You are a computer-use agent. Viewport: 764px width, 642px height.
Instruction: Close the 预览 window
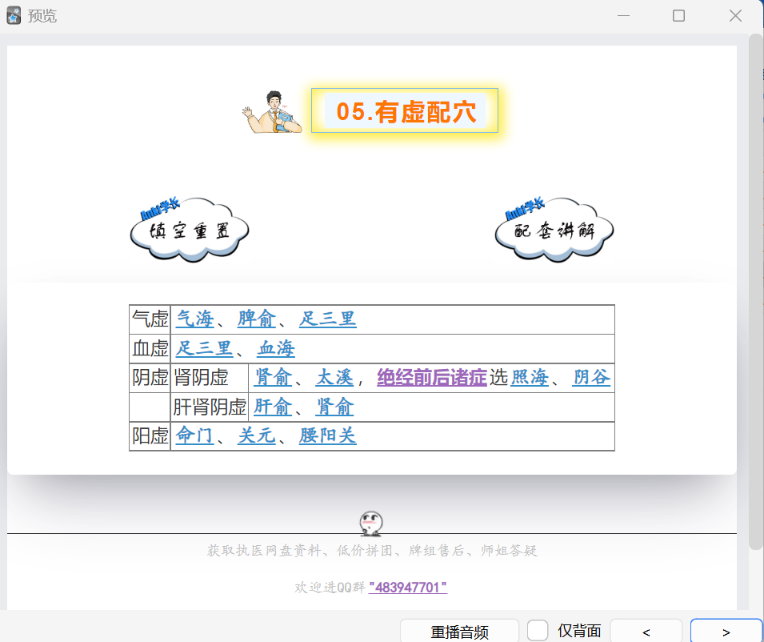click(735, 15)
